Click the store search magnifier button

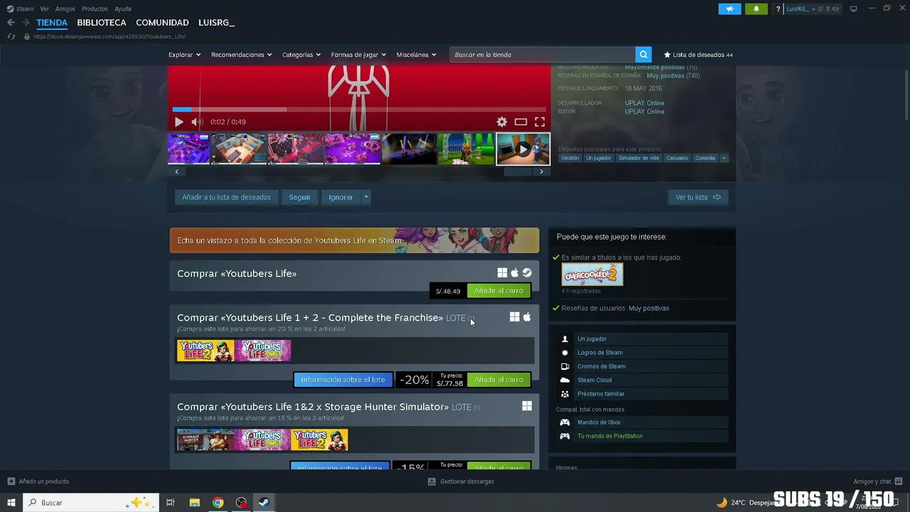click(643, 55)
